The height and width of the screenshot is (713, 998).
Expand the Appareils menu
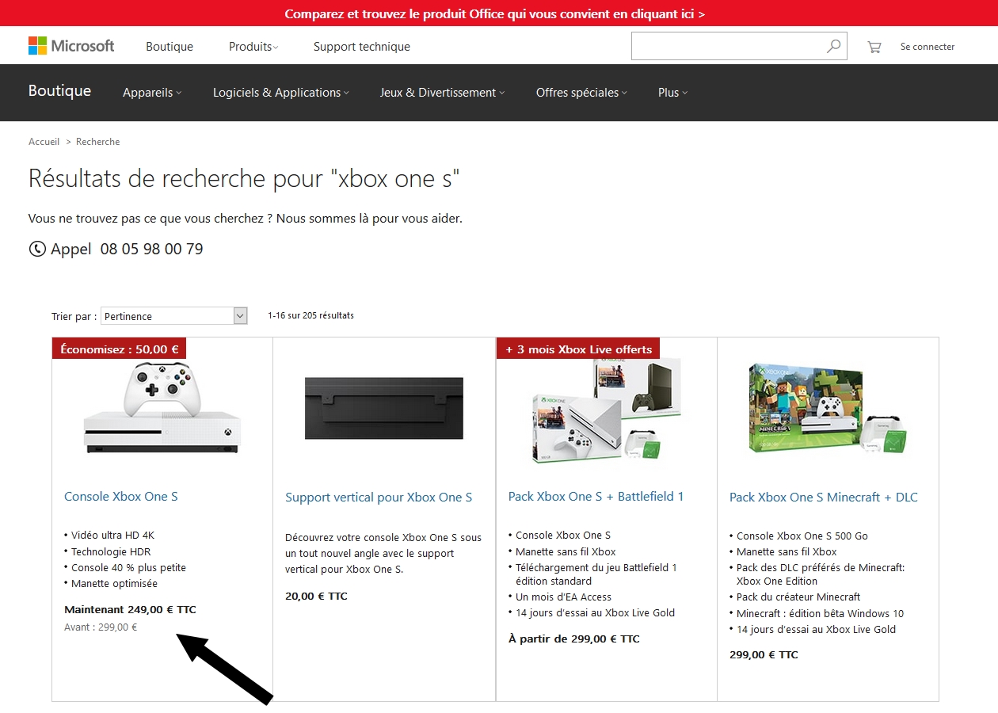[x=152, y=93]
